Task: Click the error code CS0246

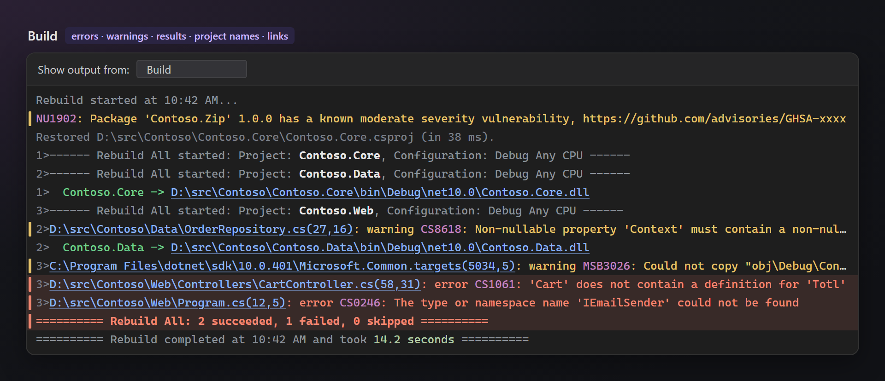Action: pos(360,303)
